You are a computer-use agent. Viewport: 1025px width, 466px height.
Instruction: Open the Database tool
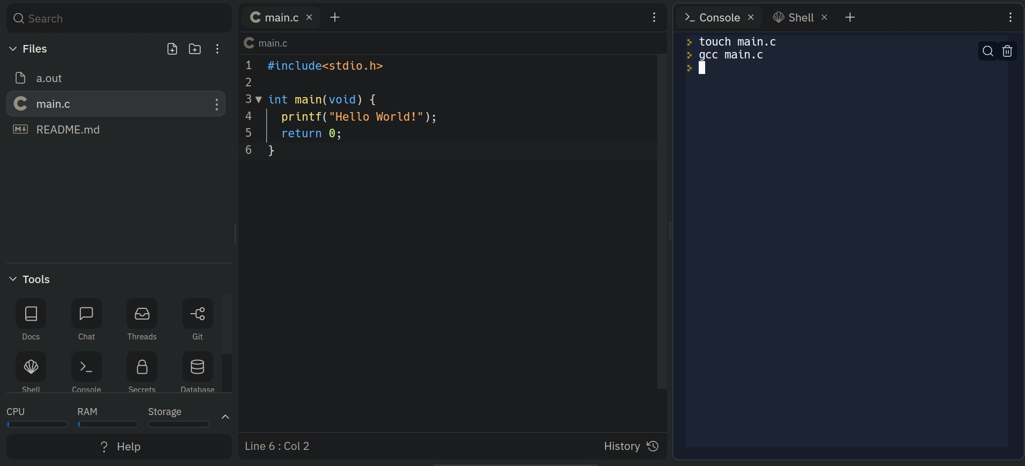click(x=197, y=367)
